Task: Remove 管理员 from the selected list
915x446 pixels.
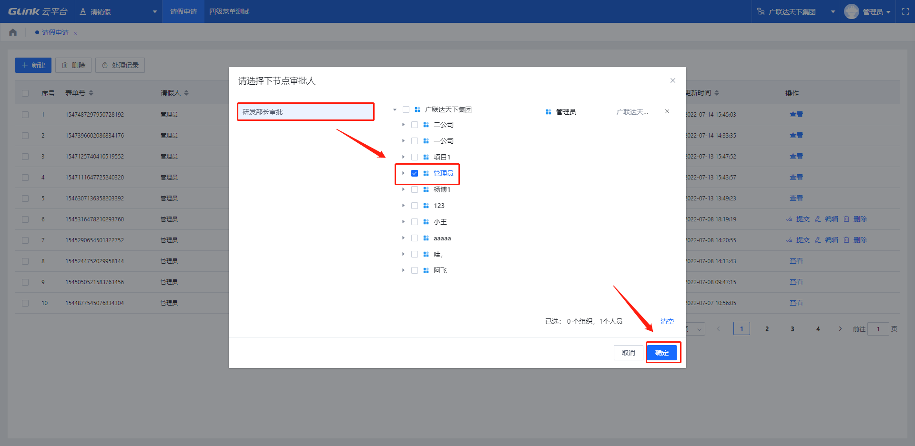Action: pos(667,111)
